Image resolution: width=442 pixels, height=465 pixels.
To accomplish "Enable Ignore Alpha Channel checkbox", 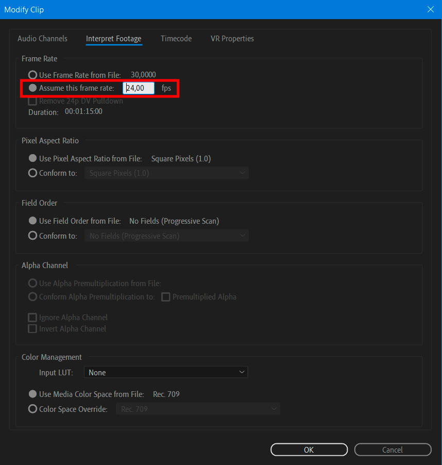I will click(x=32, y=318).
